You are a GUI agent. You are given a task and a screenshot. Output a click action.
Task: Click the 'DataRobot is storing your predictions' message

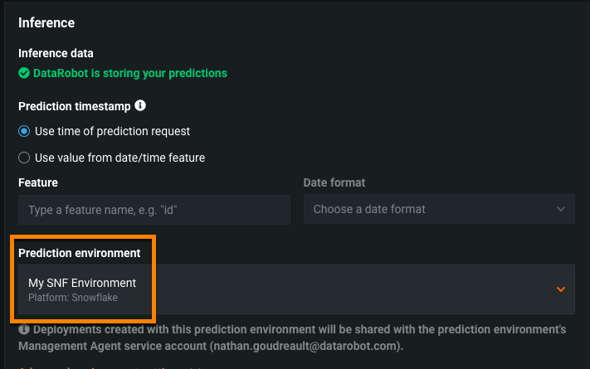pyautogui.click(x=129, y=73)
